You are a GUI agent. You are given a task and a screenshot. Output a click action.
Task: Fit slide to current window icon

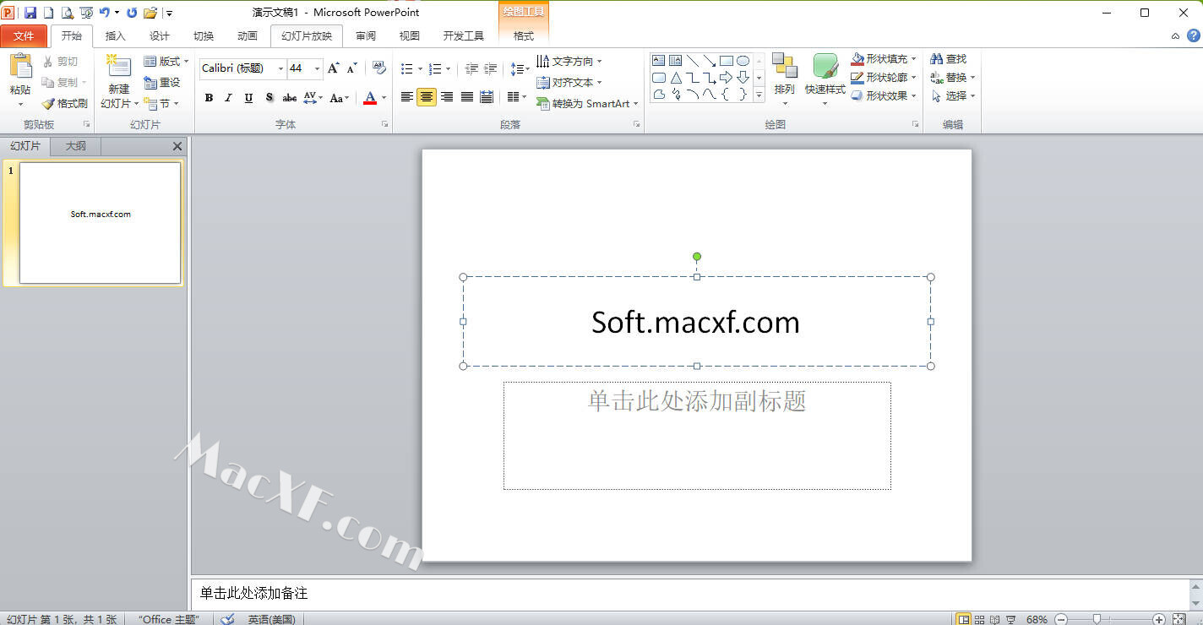click(1179, 619)
